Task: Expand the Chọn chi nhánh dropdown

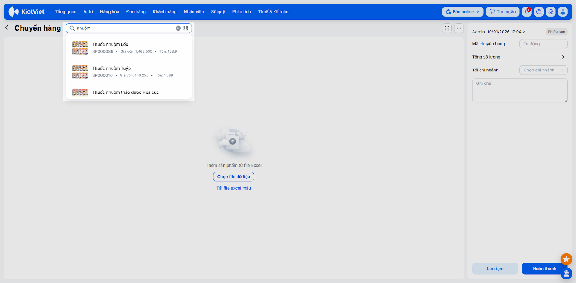Action: [544, 70]
